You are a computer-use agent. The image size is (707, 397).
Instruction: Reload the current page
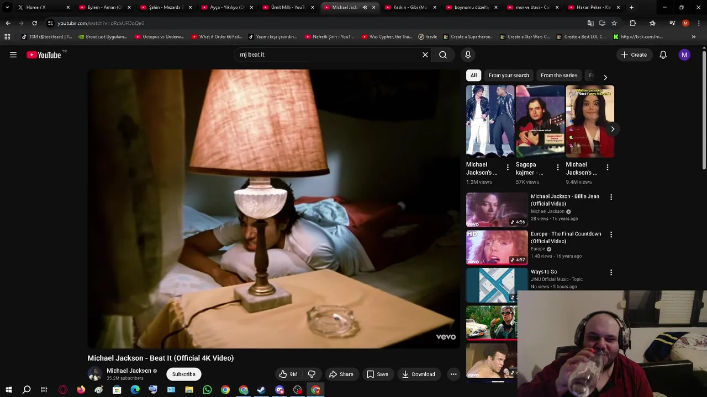(34, 23)
